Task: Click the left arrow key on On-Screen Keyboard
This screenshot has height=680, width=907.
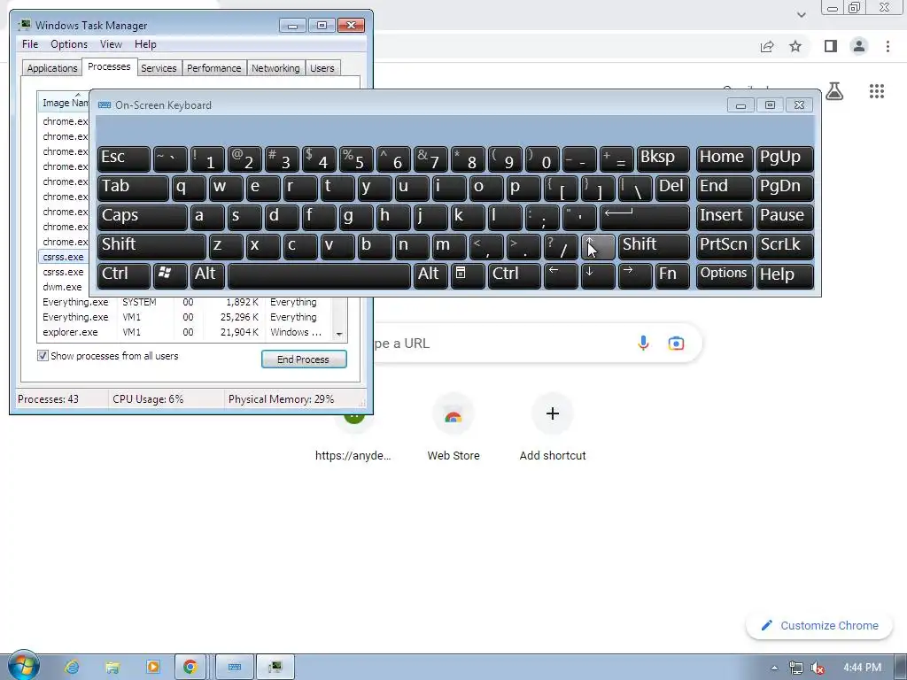Action: [561, 276]
